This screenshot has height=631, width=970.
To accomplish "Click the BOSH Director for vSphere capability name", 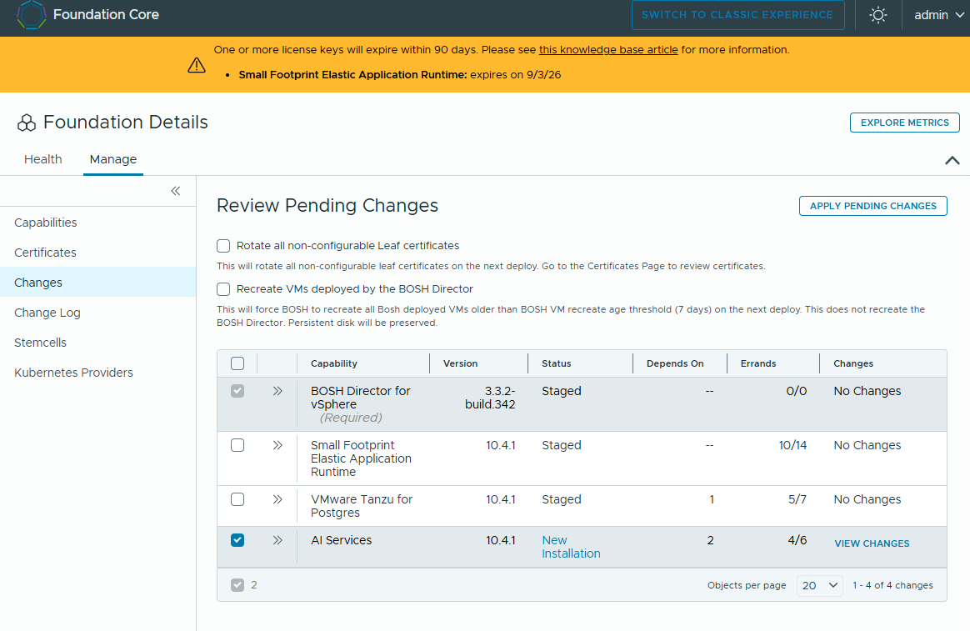I will click(x=361, y=398).
